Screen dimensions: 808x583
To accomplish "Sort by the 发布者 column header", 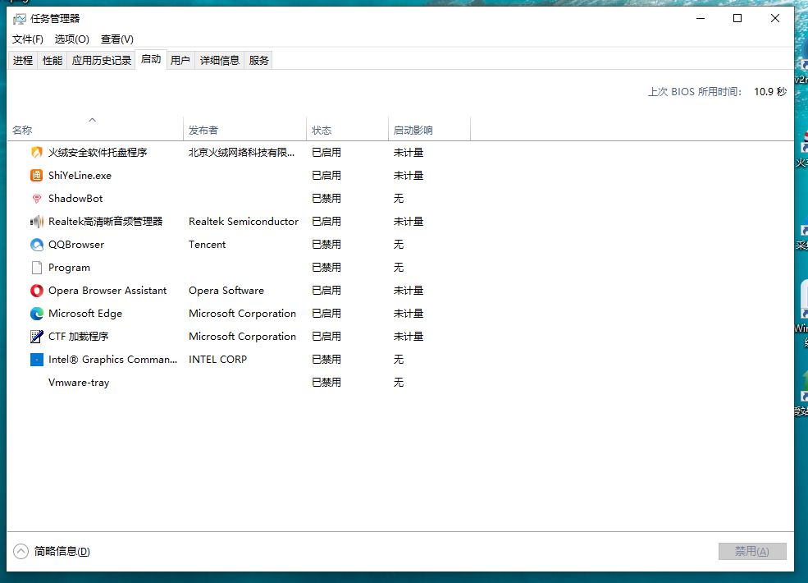I will click(x=244, y=130).
